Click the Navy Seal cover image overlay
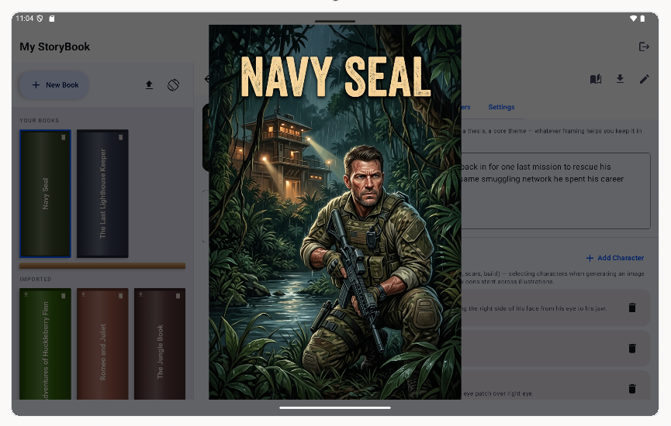The height and width of the screenshot is (426, 671). (x=335, y=212)
